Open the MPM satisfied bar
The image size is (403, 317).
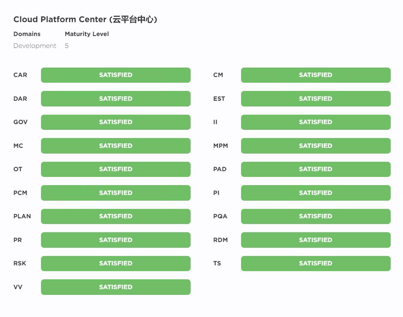(316, 146)
